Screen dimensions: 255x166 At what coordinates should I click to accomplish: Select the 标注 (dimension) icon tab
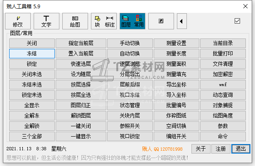click(110, 21)
